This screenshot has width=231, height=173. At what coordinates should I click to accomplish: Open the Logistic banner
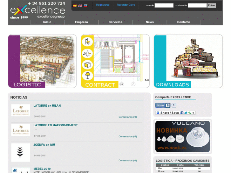pos(42,61)
